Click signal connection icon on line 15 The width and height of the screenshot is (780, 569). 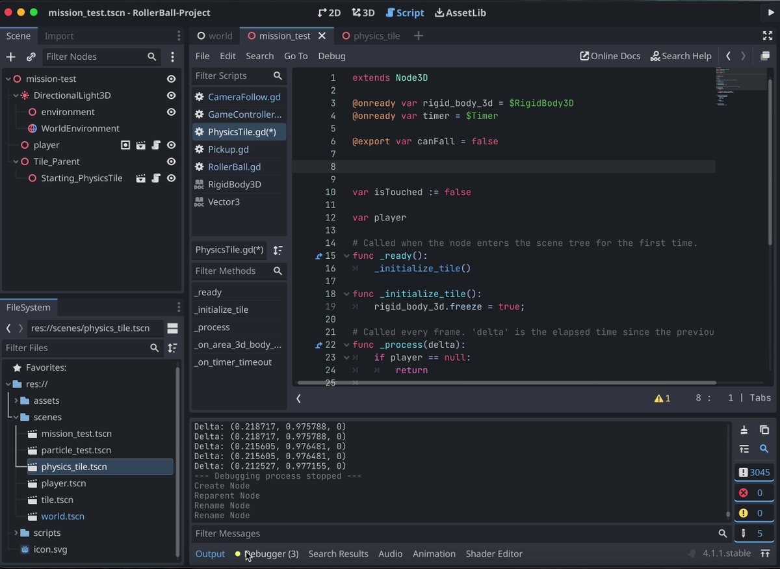tap(318, 256)
